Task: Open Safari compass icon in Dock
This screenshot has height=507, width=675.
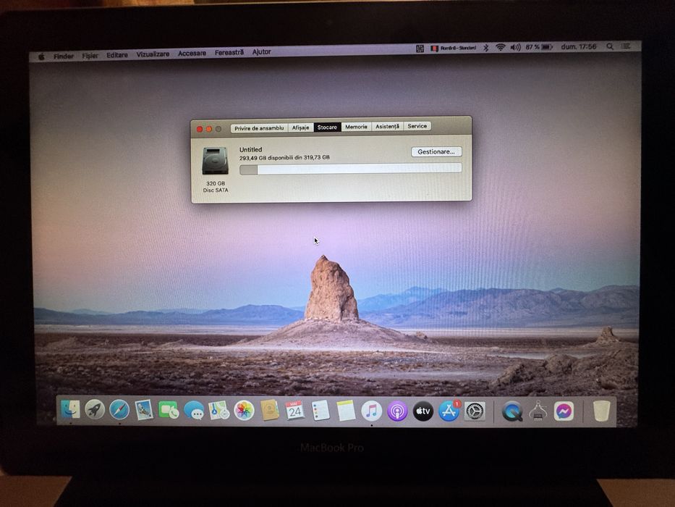Action: point(119,409)
